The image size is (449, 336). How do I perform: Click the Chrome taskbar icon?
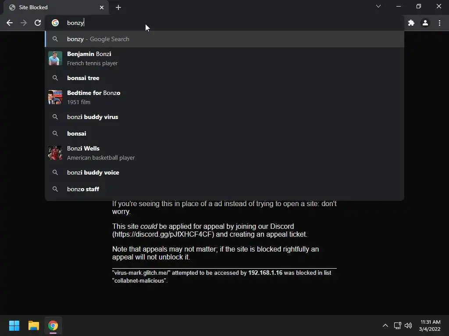(53, 325)
